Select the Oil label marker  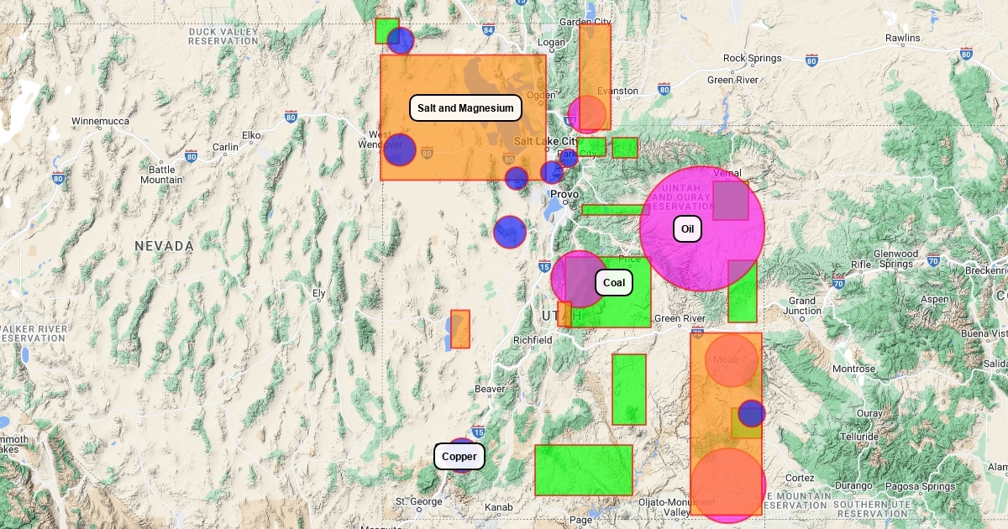(x=687, y=228)
